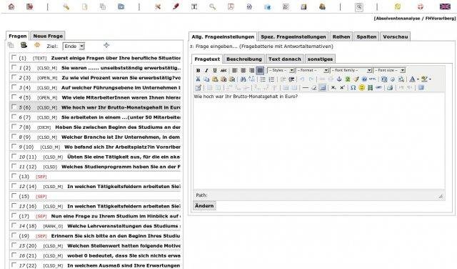Cut selection with the scissors icon

(198, 79)
